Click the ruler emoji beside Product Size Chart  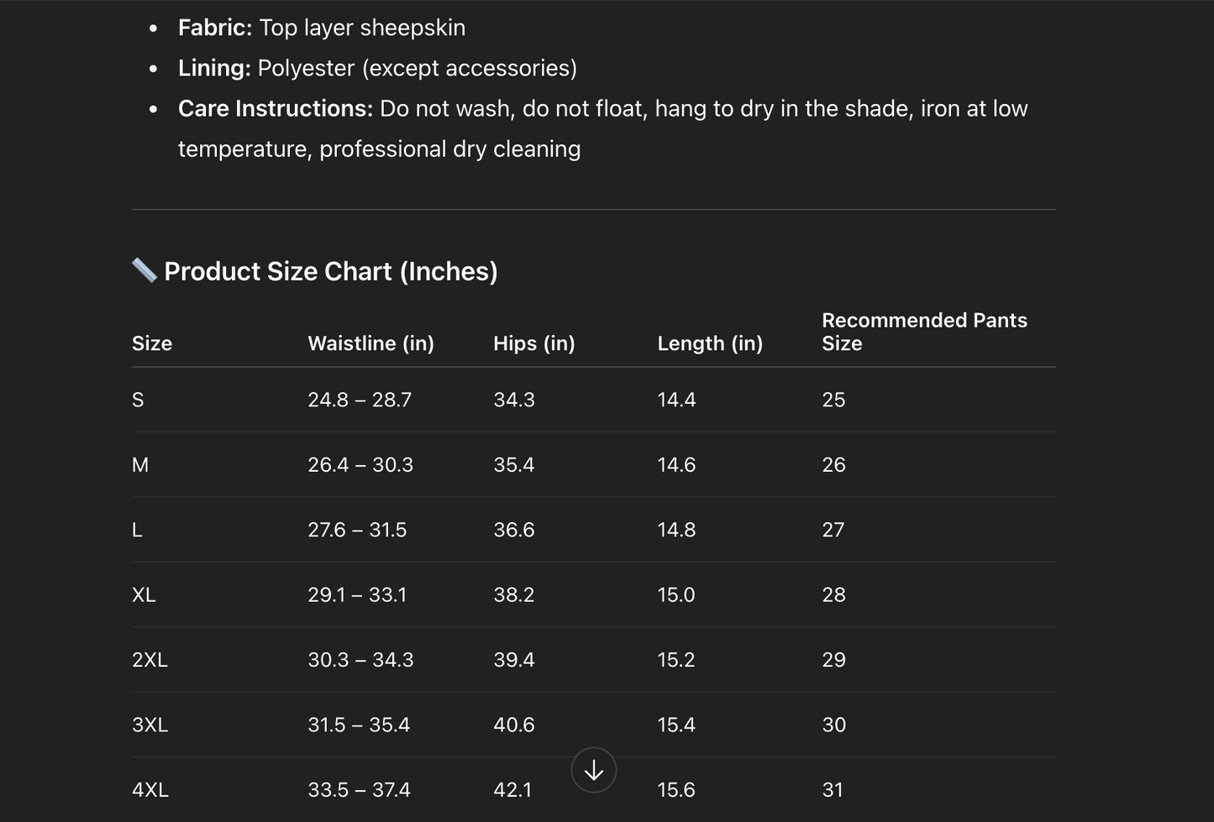[145, 270]
